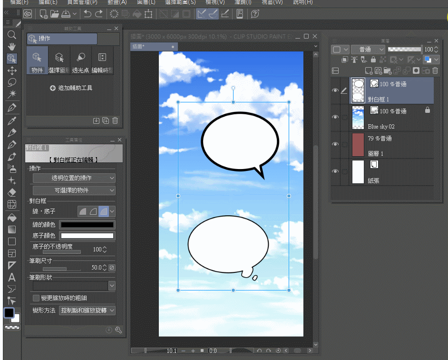Click 追加輔助工具 button
448x360 pixels.
pos(71,88)
